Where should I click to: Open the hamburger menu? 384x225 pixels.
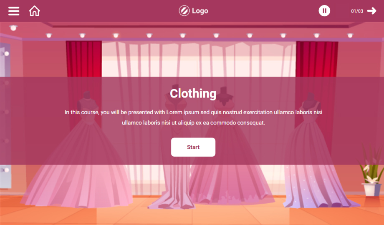click(x=14, y=11)
